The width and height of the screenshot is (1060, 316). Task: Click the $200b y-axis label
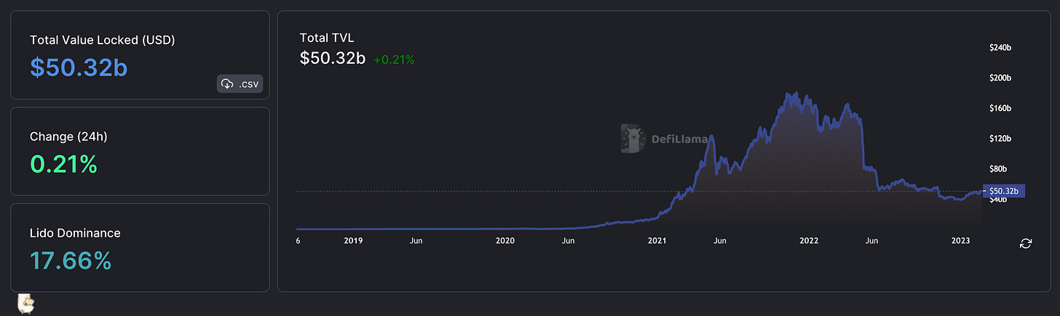click(x=1000, y=78)
